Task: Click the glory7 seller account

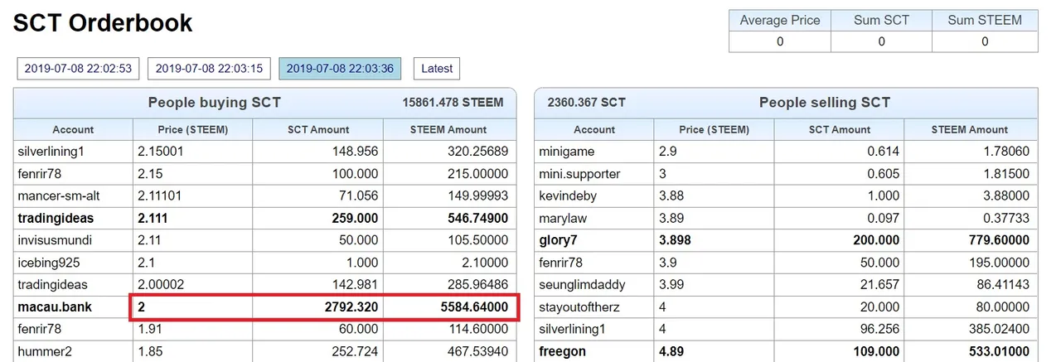Action: point(558,240)
